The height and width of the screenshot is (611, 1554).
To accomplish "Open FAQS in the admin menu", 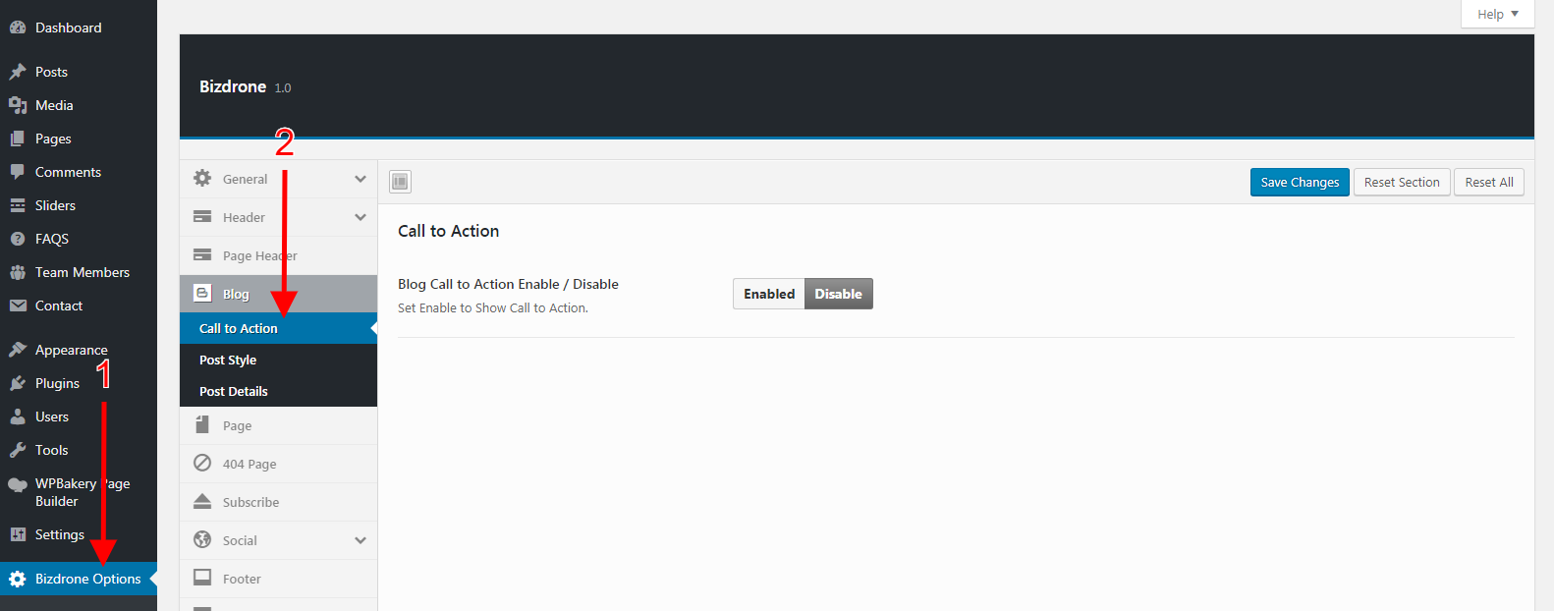I will coord(79,239).
